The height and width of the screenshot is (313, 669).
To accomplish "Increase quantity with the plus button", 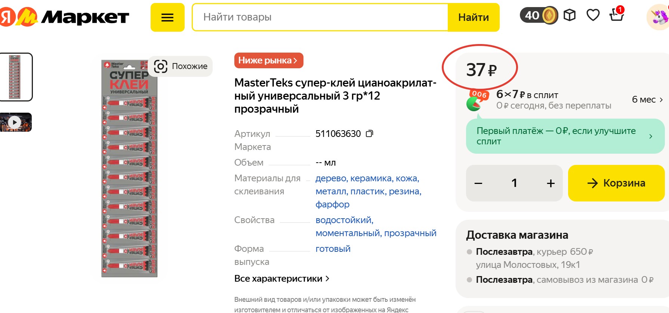I will click(x=551, y=183).
